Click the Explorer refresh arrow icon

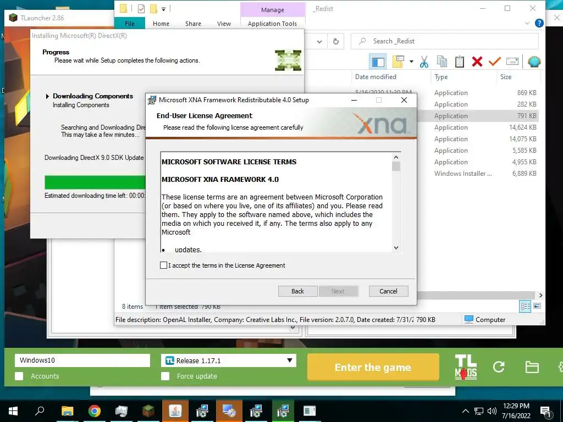(336, 41)
